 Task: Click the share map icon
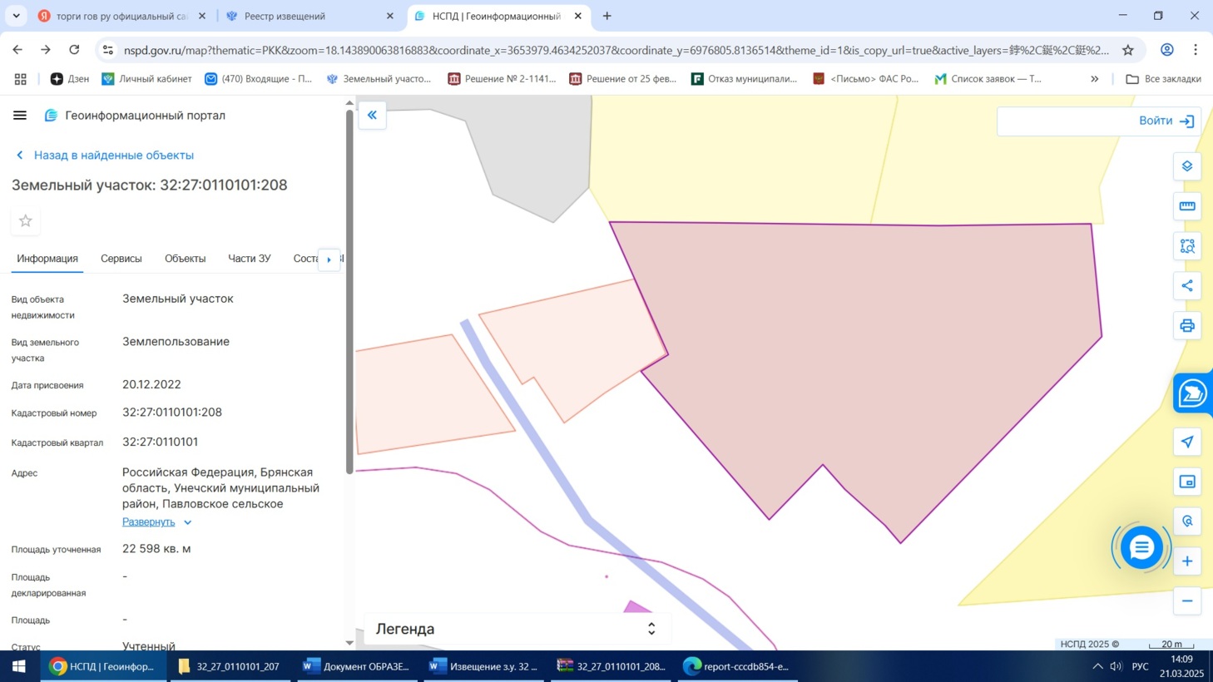coord(1186,286)
